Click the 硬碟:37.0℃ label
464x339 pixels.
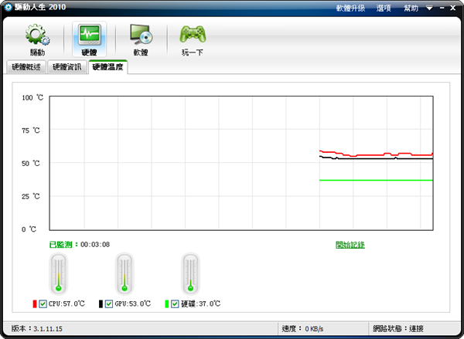pyautogui.click(x=200, y=303)
